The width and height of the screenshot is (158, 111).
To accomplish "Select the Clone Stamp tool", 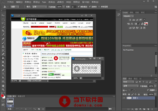I will point(3,46).
